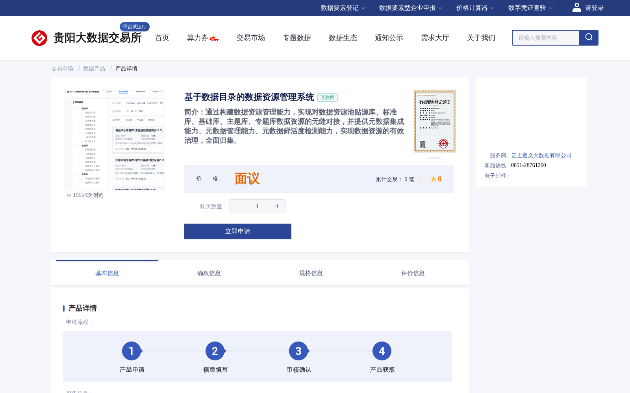630x393 pixels.
Task: Click 交易市场 breadcrumb link
Action: pyautogui.click(x=62, y=68)
